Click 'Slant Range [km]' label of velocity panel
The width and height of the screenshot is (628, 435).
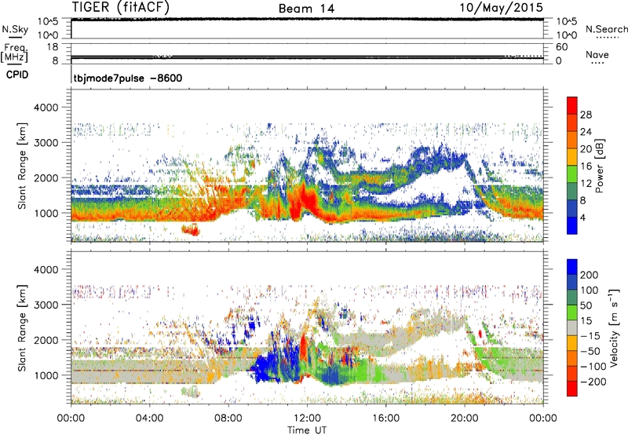(x=22, y=327)
